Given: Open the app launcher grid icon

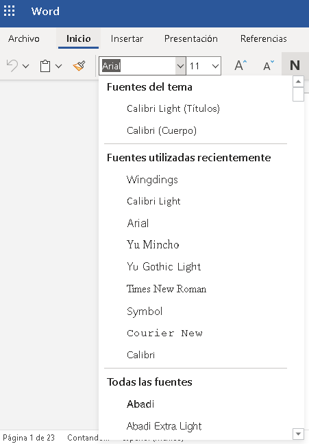Looking at the screenshot, I should (9, 11).
